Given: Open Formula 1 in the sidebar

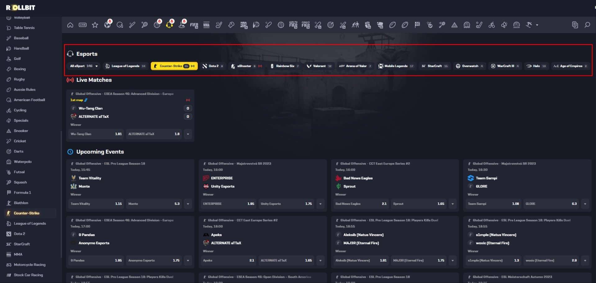Looking at the screenshot, I should [x=22, y=193].
